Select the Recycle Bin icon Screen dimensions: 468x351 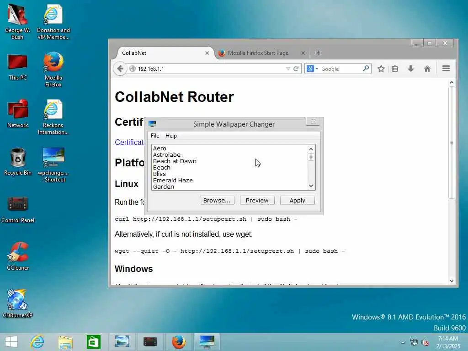(x=17, y=161)
